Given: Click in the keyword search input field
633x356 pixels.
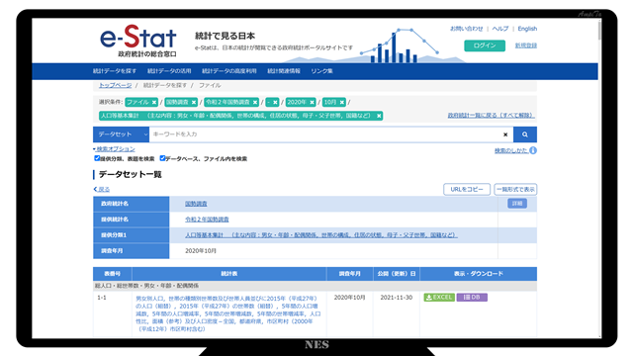Looking at the screenshot, I should tap(325, 134).
